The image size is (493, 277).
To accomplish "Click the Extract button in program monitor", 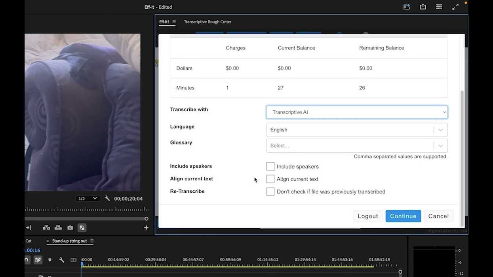I will [58, 228].
